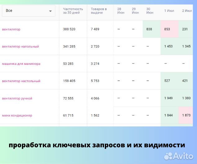
Task: Click pink position cell 1 873
Action: pos(186,115)
